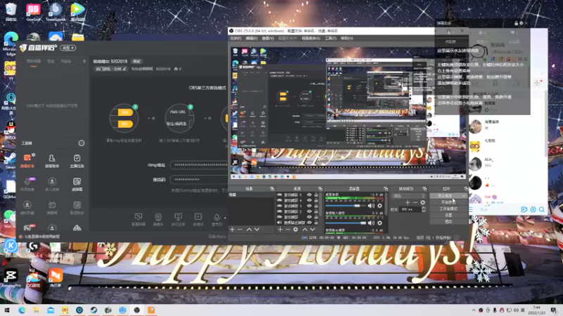Click 工作室模式 in OBS Controls
Image resolution: width=563 pixels, height=316 pixels.
(x=448, y=209)
